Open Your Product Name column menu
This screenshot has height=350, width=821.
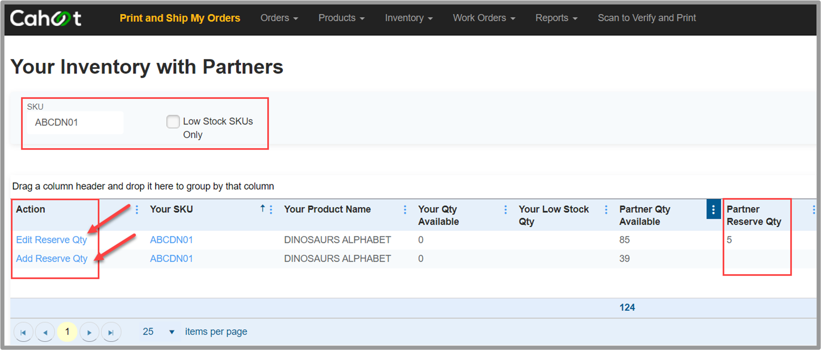coord(405,210)
